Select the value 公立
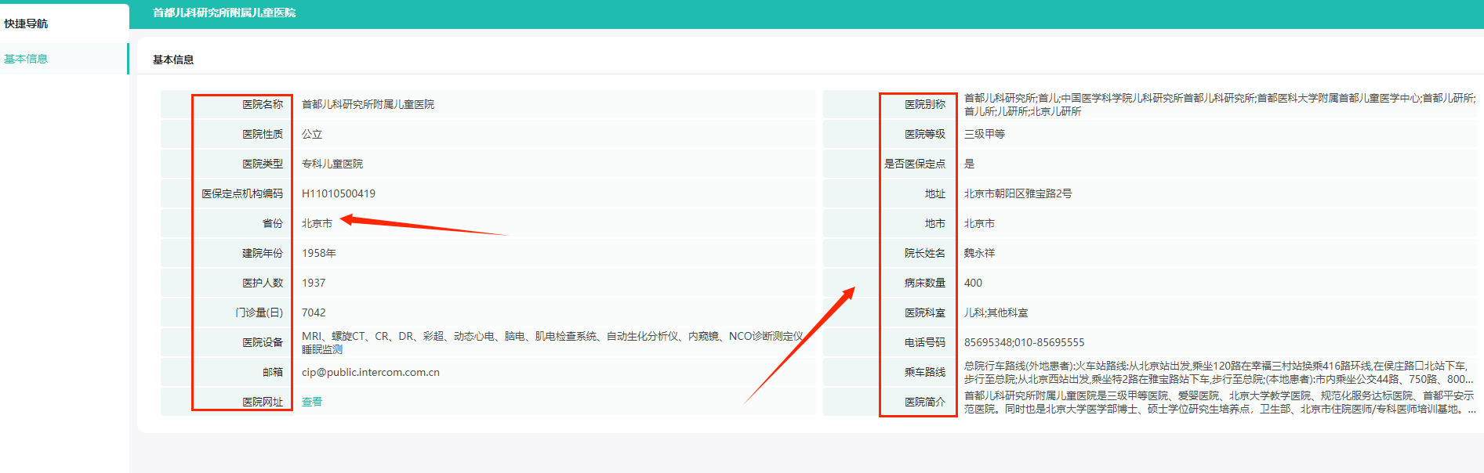Image resolution: width=1484 pixels, height=473 pixels. pos(312,134)
